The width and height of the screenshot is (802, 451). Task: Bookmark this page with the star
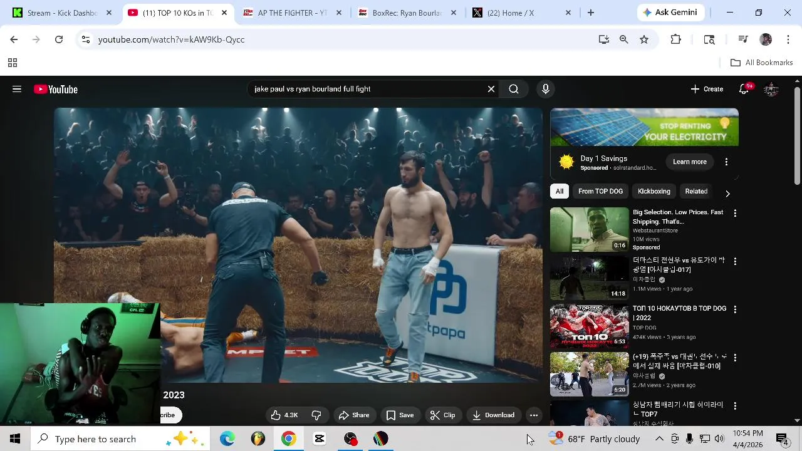pos(644,39)
